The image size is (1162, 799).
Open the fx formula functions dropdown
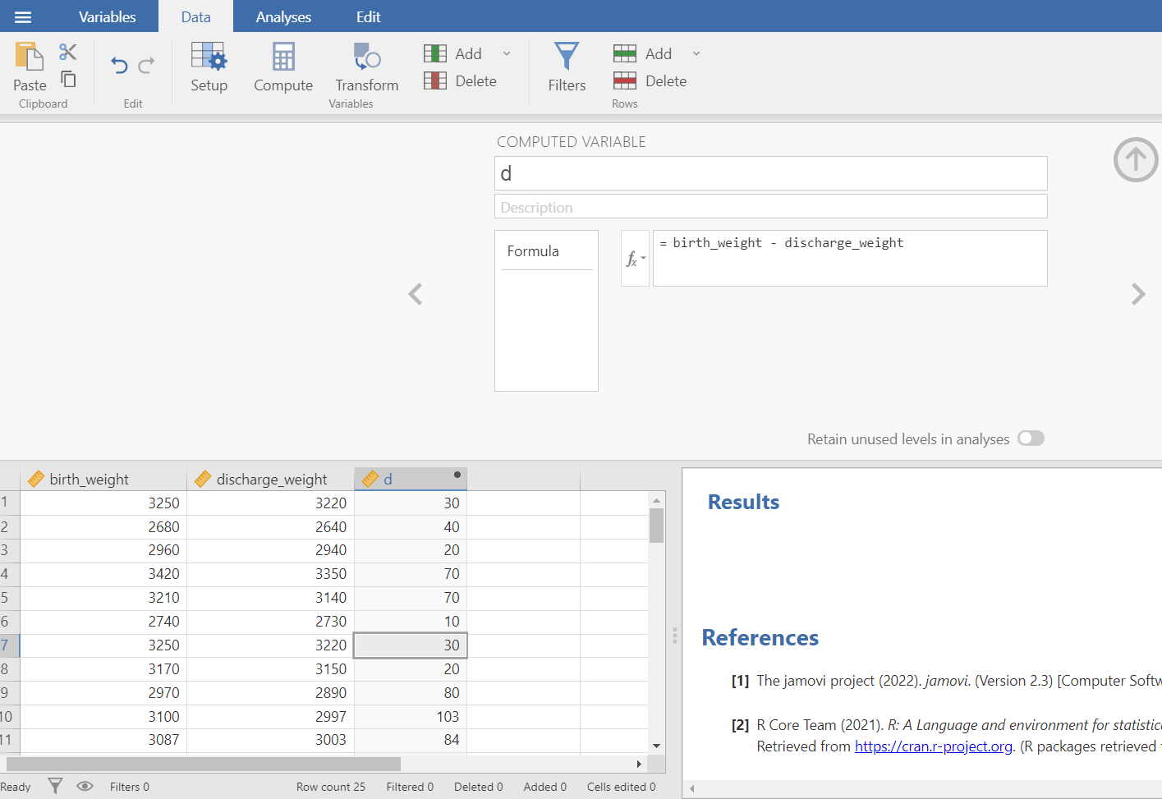coord(635,259)
